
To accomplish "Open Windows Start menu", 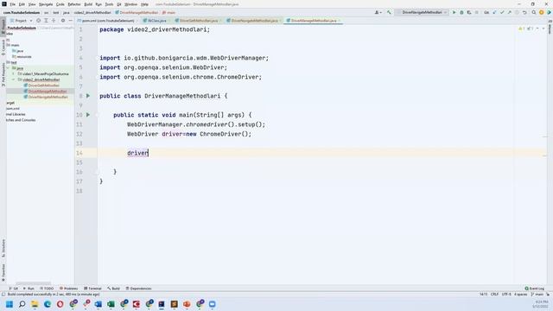I will [x=10, y=304].
